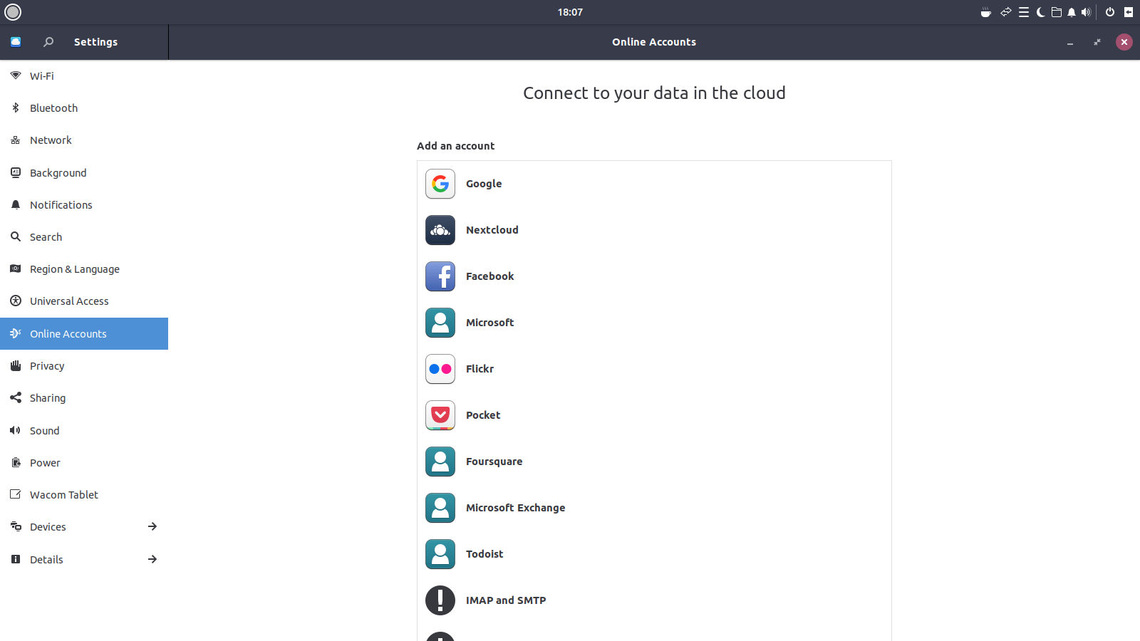
Task: Click the Google account icon
Action: pyautogui.click(x=440, y=184)
